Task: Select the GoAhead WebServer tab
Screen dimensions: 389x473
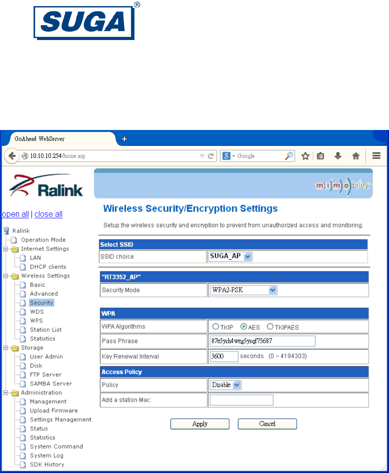Action: click(59, 139)
